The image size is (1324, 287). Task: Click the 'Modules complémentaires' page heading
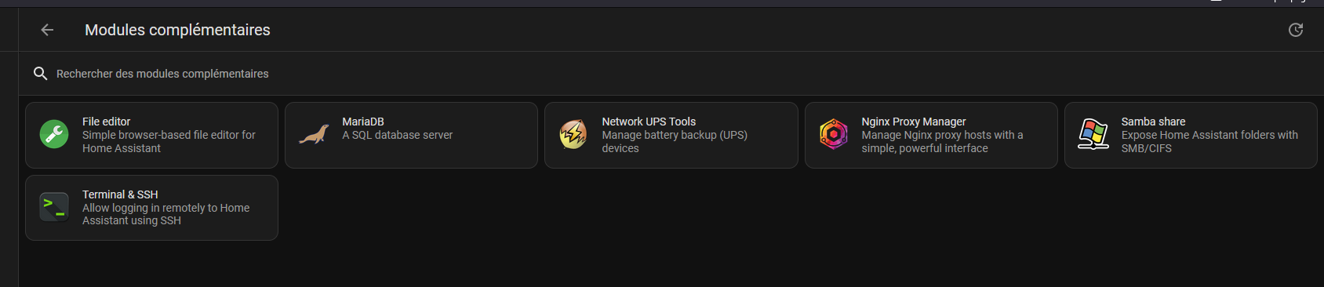point(177,30)
